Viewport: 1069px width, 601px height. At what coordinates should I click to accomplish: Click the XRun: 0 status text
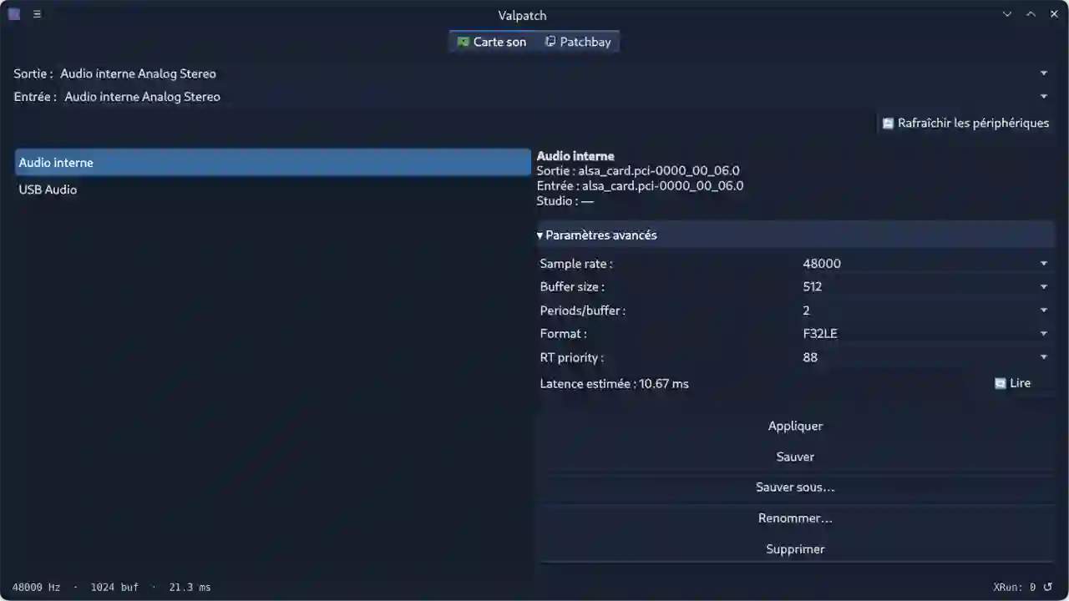click(x=1015, y=588)
